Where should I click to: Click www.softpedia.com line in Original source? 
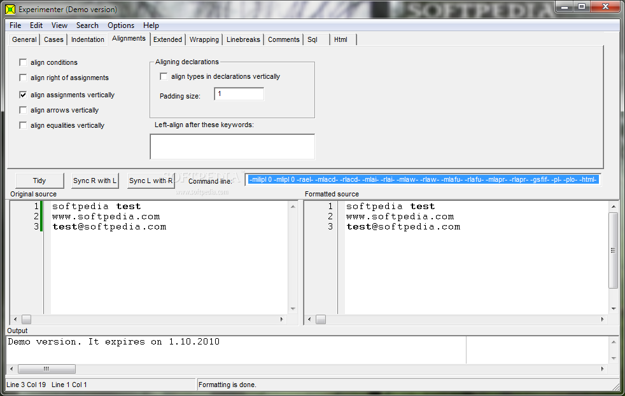[x=106, y=217]
